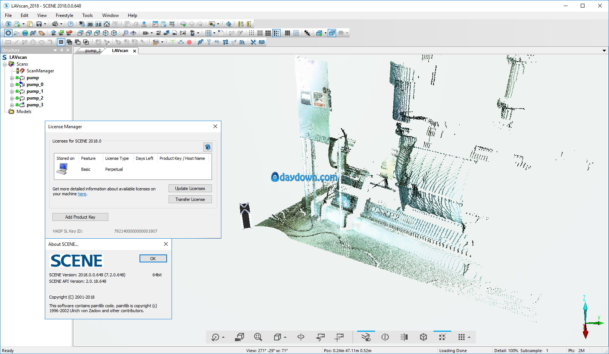Expand the pump_1 scan tree node
This screenshot has width=609, height=354.
[12, 92]
